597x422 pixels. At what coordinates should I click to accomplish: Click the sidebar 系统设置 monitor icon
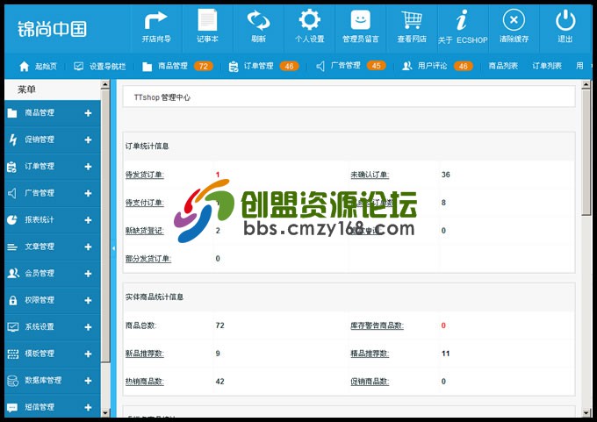coord(12,327)
